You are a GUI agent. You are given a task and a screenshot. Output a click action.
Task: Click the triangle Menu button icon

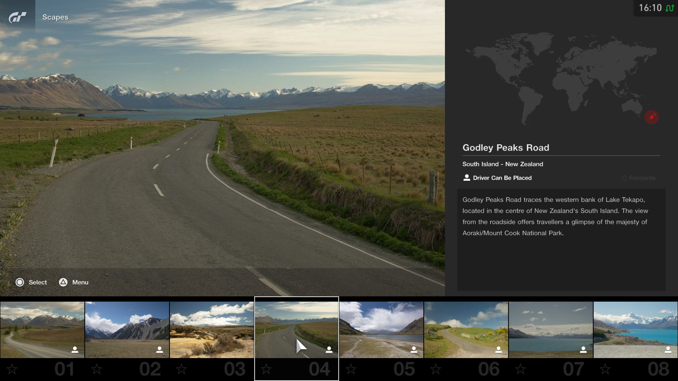(x=63, y=282)
